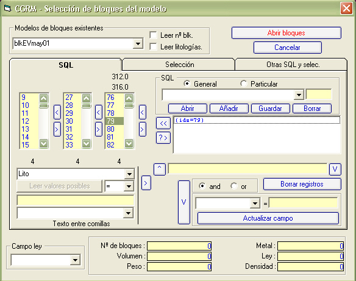Click the yellow value field below 'Leer valores posibles'
The width and height of the screenshot is (356, 281).
pyautogui.click(x=76, y=200)
